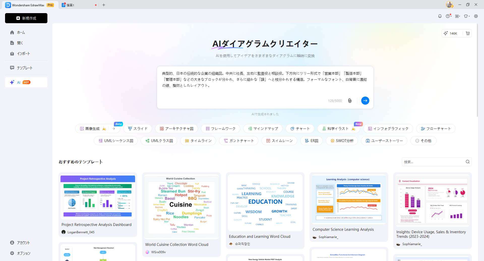Open テンプレート from the left sidebar
This screenshot has width=484, height=261.
[x=24, y=68]
